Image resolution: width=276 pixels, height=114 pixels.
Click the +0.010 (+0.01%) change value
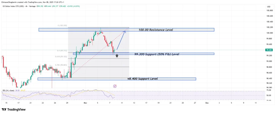73,6
